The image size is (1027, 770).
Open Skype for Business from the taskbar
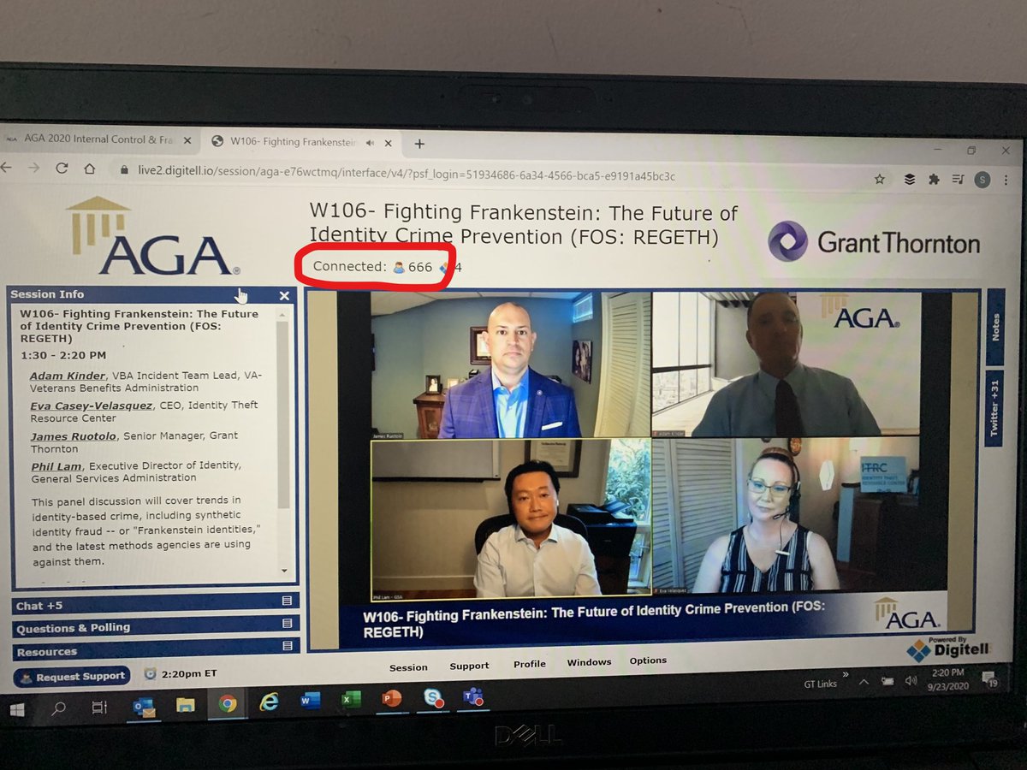(x=433, y=697)
